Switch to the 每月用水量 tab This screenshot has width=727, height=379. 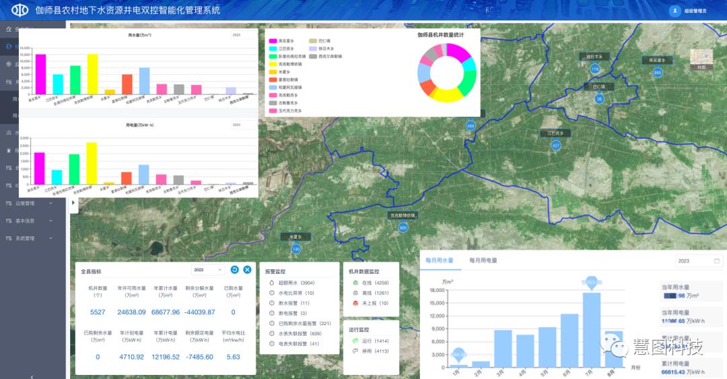tap(440, 261)
